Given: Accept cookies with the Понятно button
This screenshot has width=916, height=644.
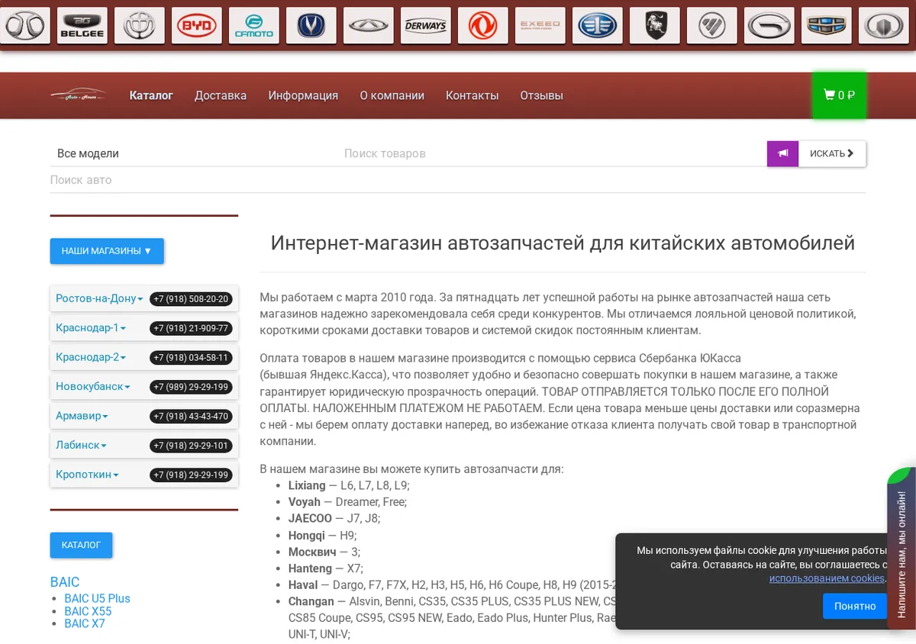Looking at the screenshot, I should tap(855, 606).
